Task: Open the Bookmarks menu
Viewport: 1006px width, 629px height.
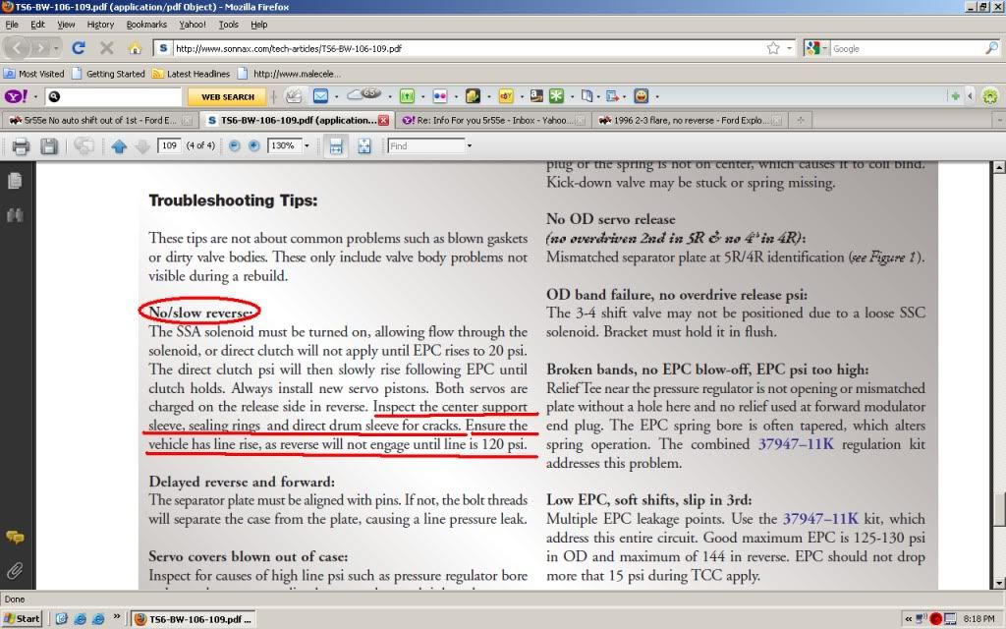Action: 146,25
